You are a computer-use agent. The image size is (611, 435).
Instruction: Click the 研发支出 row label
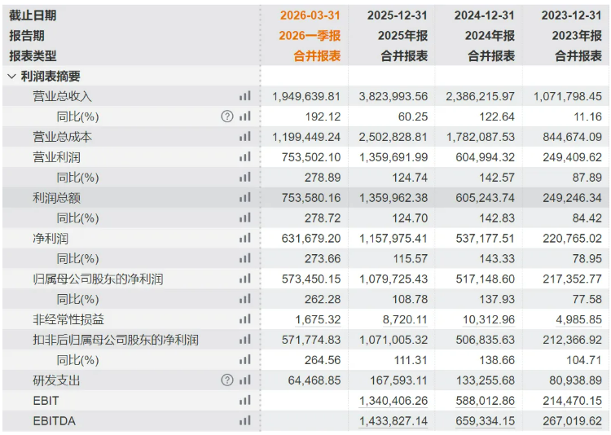coord(56,380)
